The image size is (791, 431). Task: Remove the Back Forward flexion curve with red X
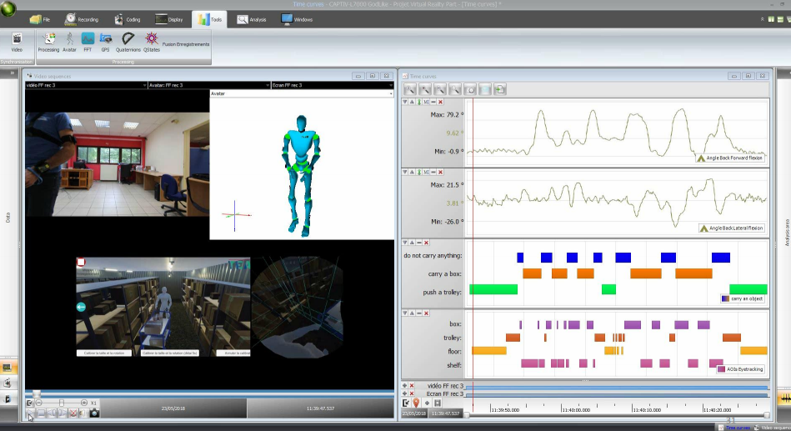[x=441, y=102]
